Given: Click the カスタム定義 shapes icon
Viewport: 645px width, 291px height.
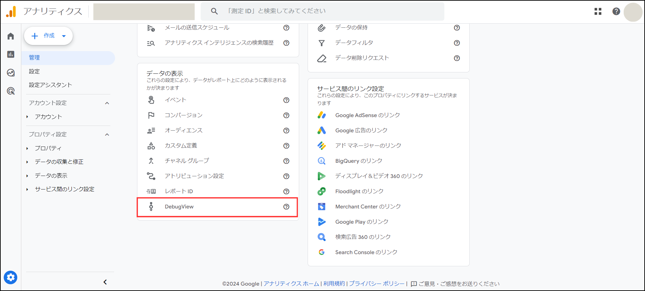Looking at the screenshot, I should (x=151, y=145).
